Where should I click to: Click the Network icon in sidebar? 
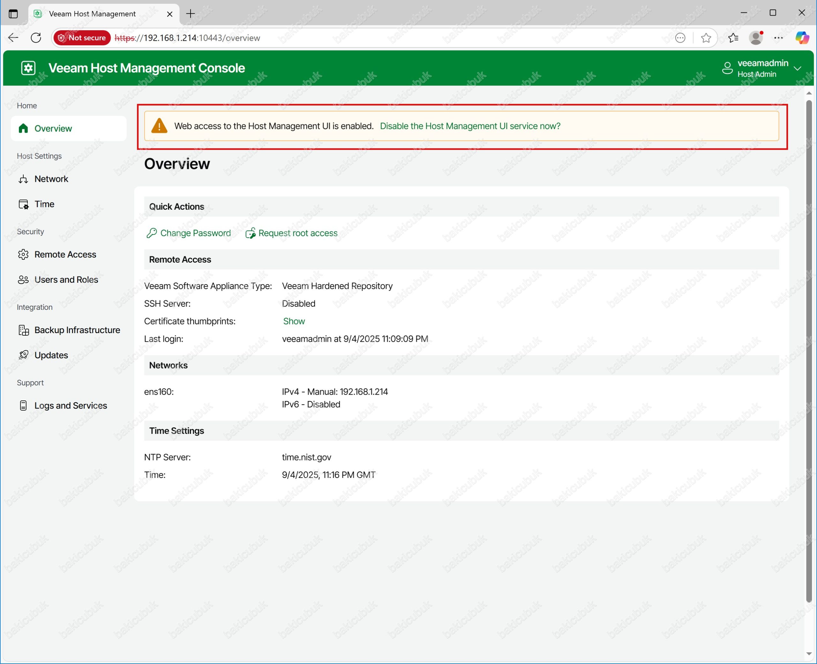[x=23, y=179]
